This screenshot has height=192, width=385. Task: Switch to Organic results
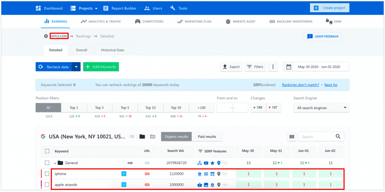(176, 137)
